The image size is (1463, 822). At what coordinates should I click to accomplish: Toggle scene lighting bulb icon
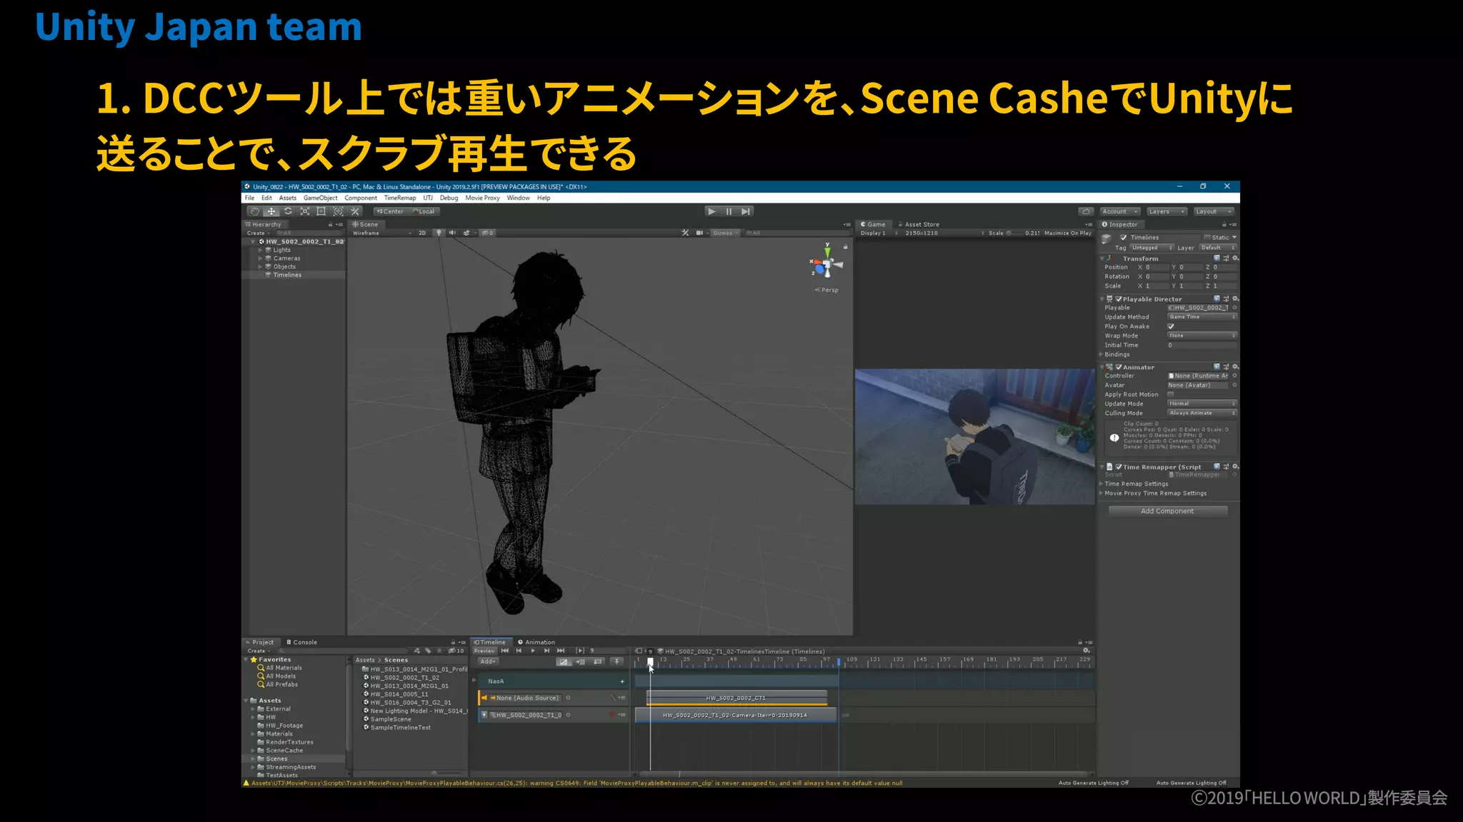pyautogui.click(x=439, y=233)
